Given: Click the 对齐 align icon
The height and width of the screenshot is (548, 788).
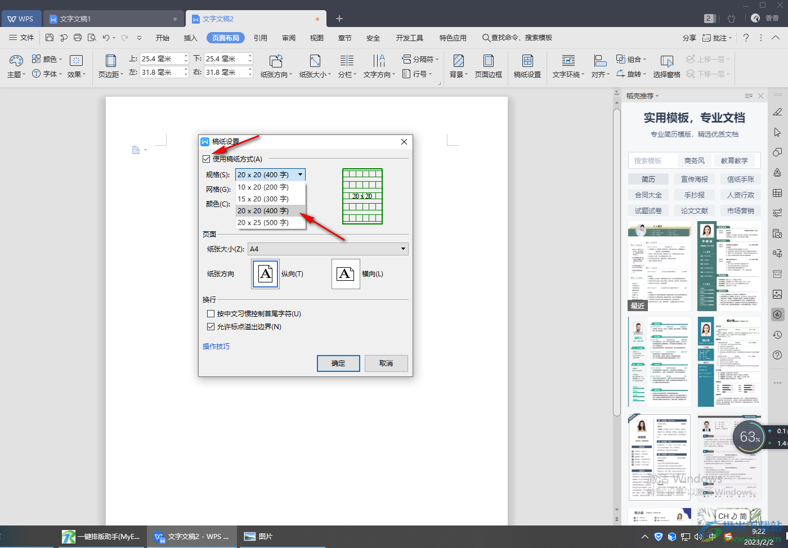Looking at the screenshot, I should coord(600,61).
